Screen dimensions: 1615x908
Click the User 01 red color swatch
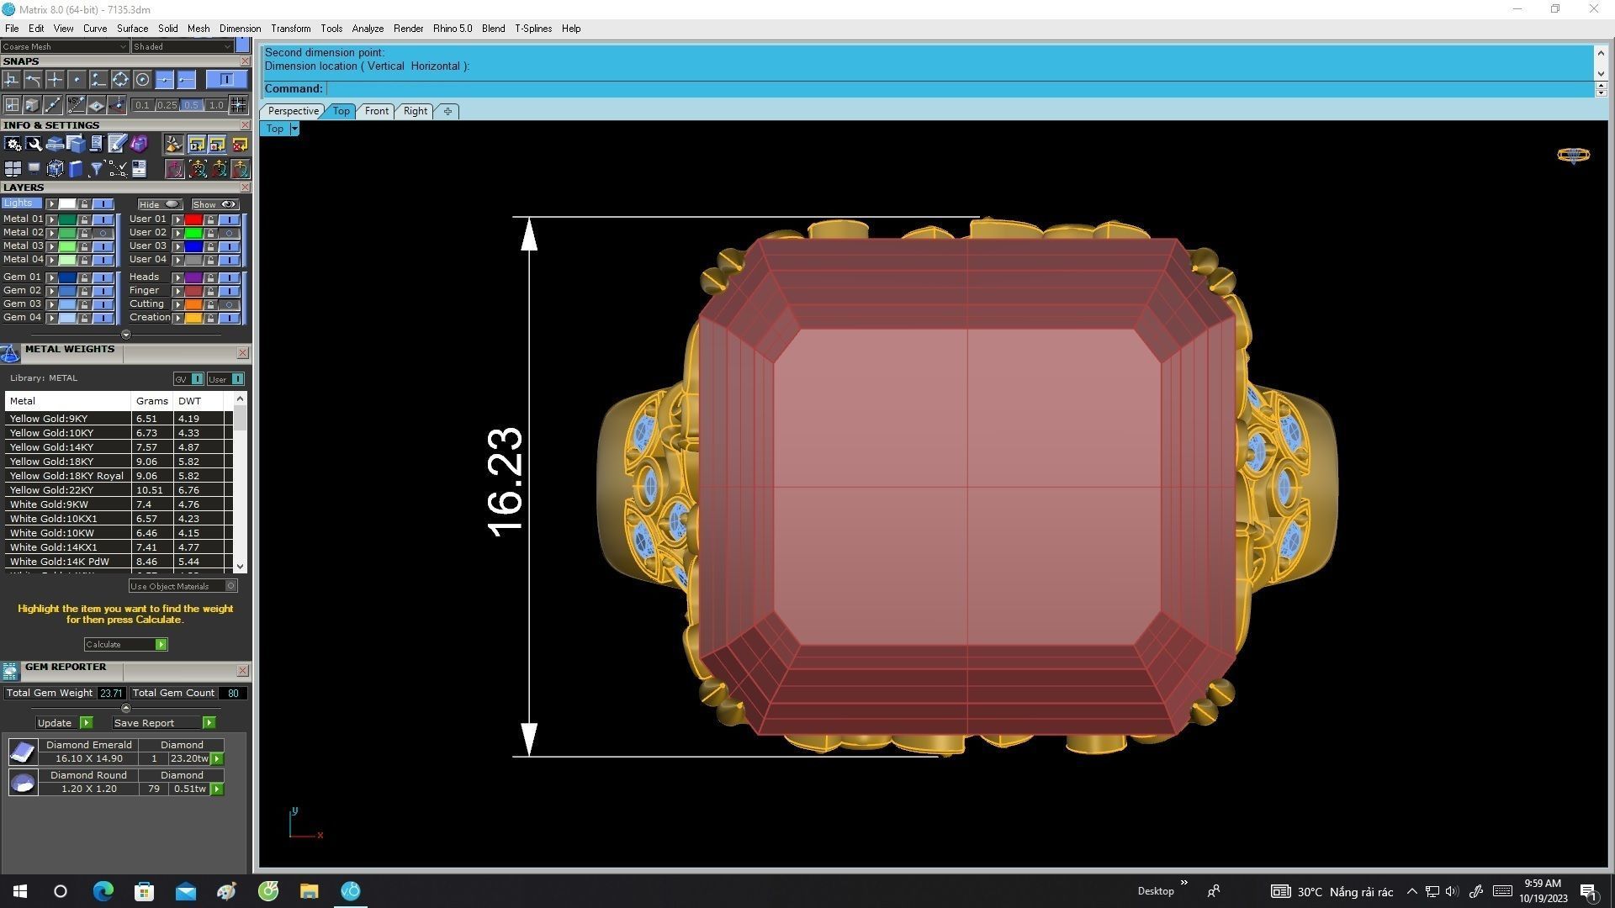193,219
